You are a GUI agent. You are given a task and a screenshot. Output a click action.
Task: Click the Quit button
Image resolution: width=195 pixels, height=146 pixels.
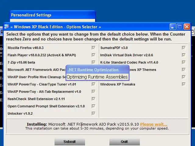(125, 142)
